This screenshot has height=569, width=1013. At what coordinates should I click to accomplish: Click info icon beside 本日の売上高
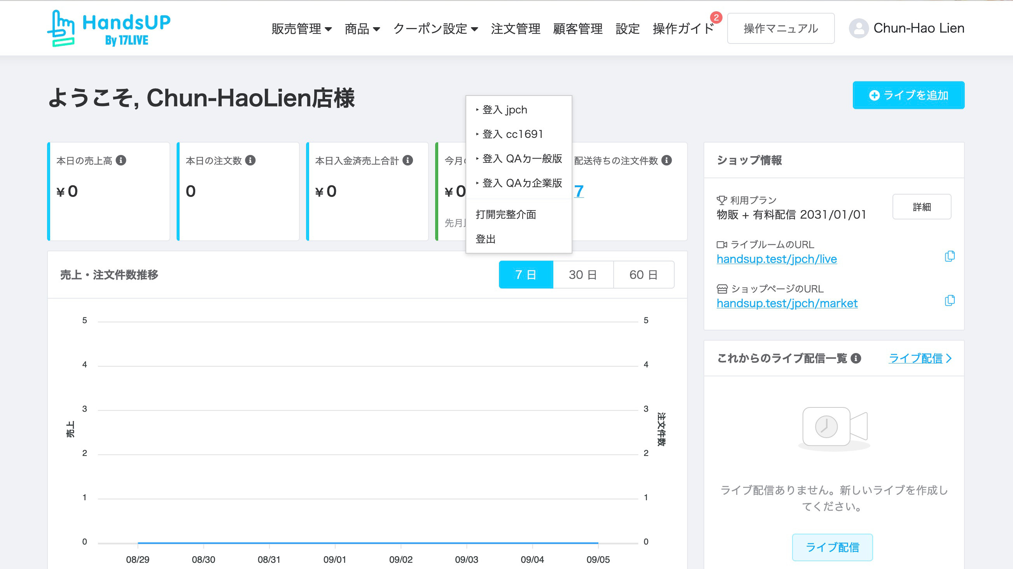tap(121, 160)
